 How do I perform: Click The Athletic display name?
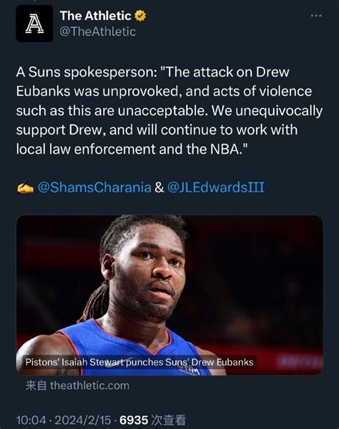point(96,16)
